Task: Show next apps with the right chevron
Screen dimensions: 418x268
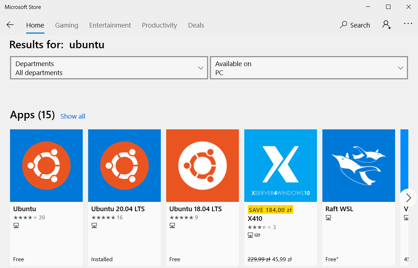Action: (408, 198)
